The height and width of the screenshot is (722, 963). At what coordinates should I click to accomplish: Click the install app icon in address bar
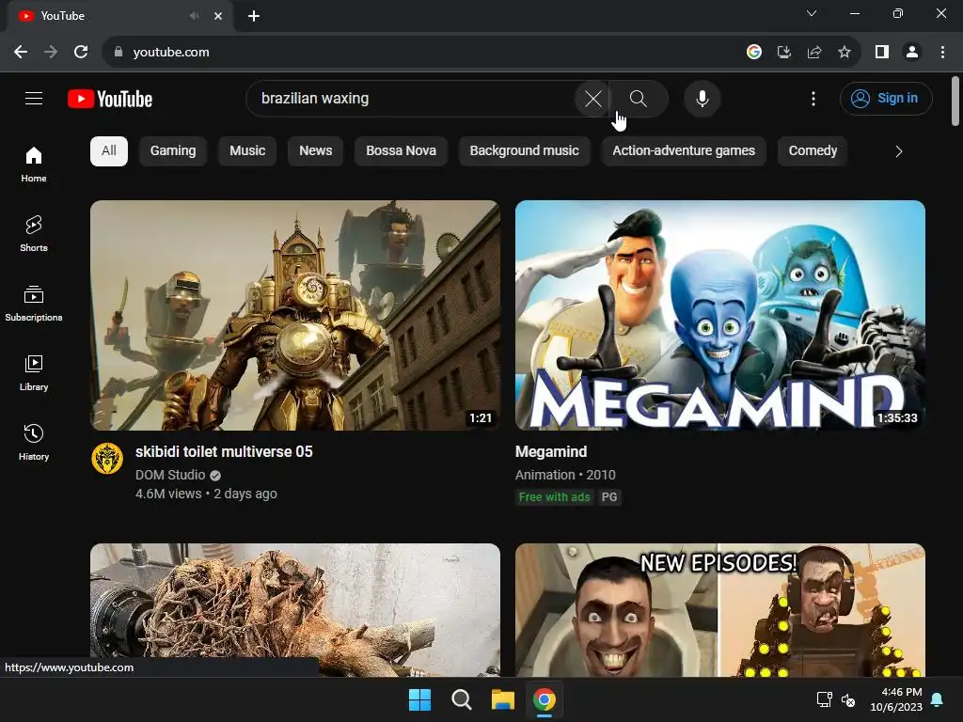(x=784, y=53)
